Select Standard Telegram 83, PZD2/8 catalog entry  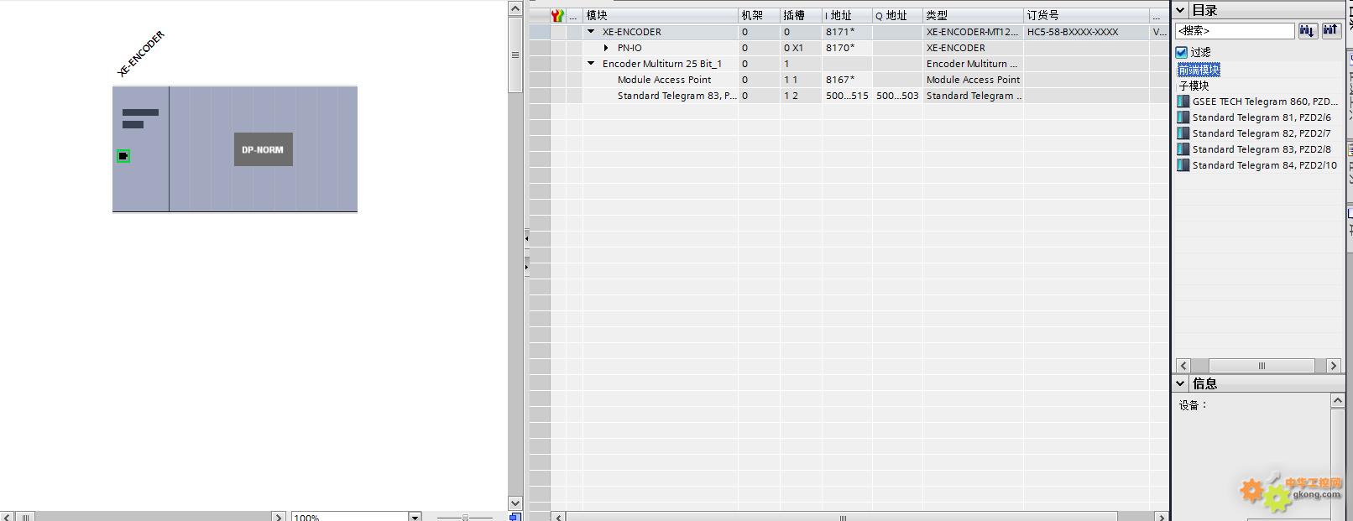coord(1262,149)
